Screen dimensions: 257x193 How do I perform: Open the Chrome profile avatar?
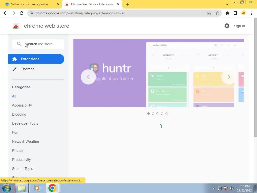(x=243, y=13)
